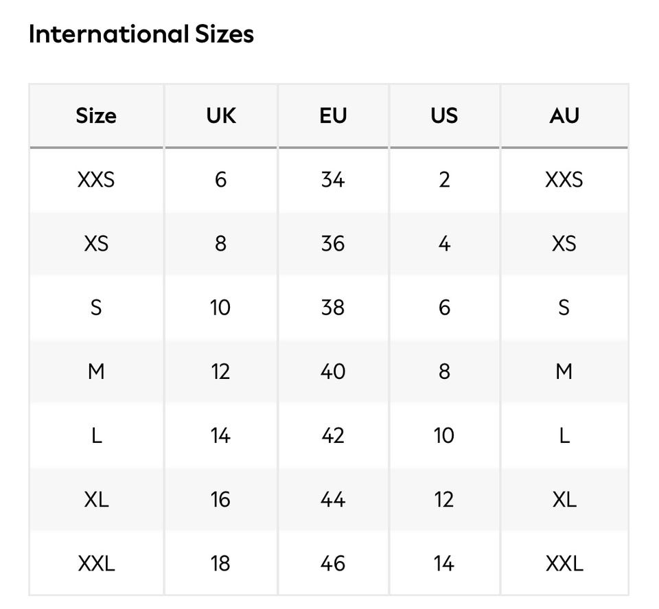659x609 pixels.
Task: Select EU size 46 cell
Action: click(x=333, y=564)
